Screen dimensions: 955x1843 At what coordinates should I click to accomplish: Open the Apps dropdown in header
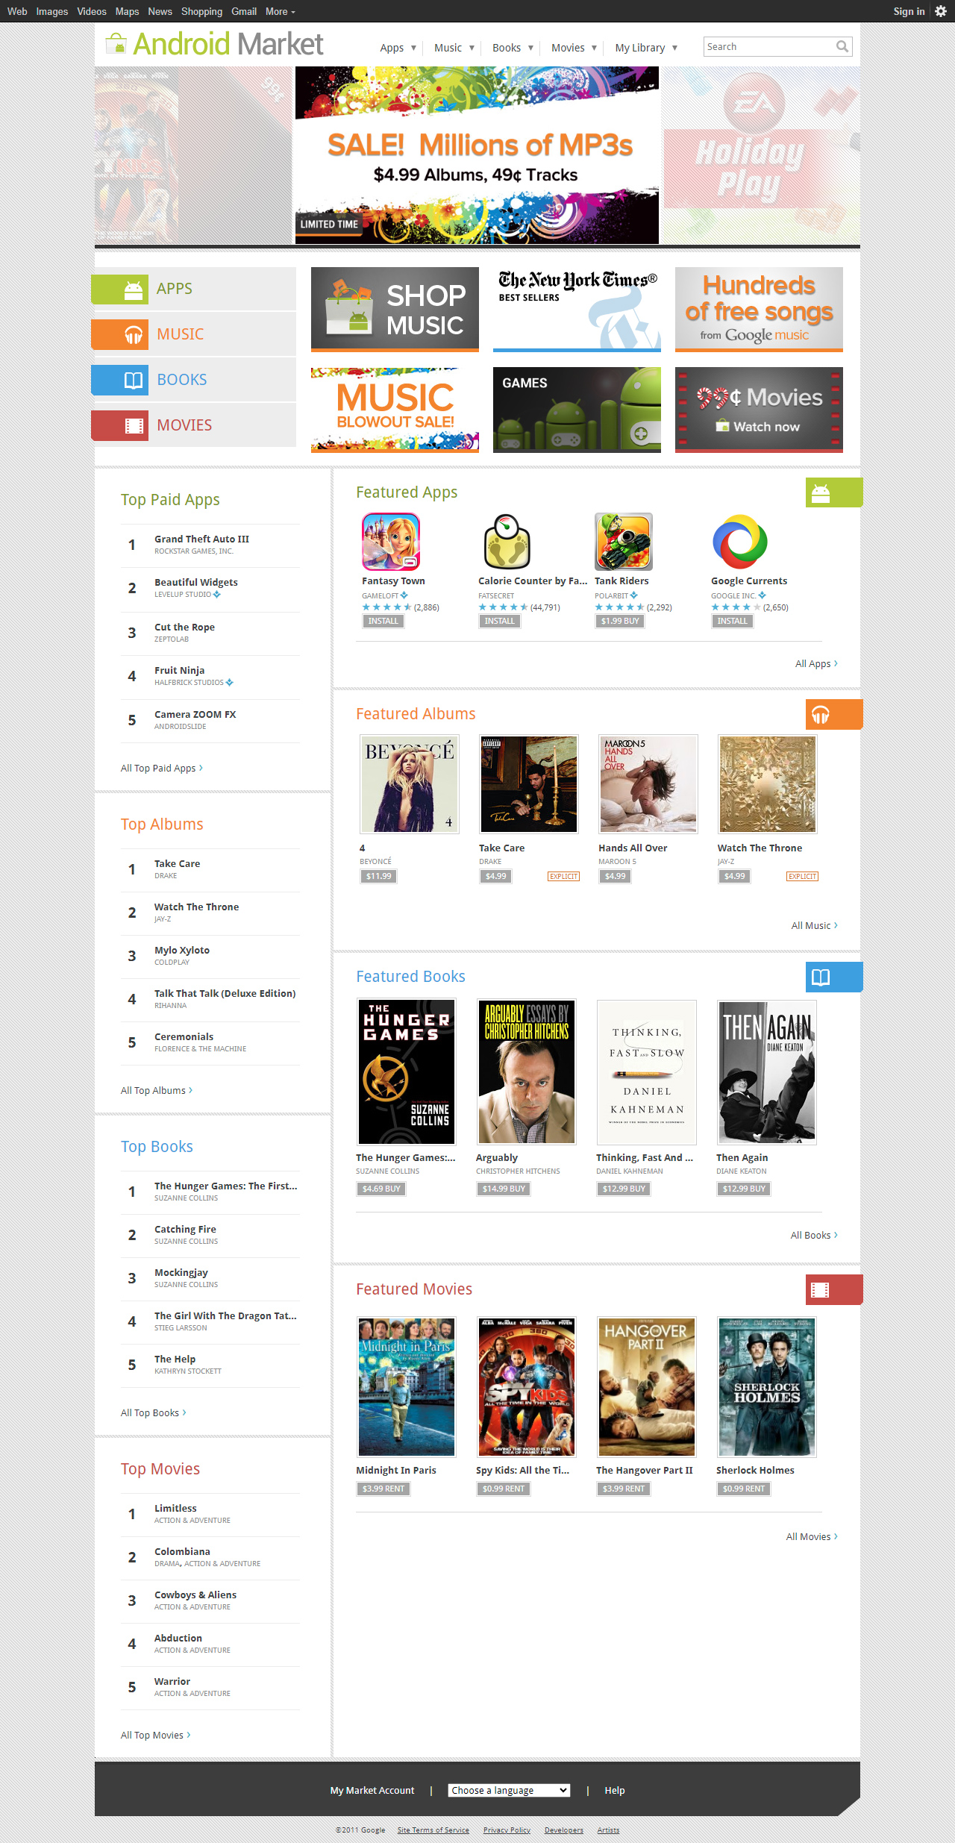[x=398, y=48]
